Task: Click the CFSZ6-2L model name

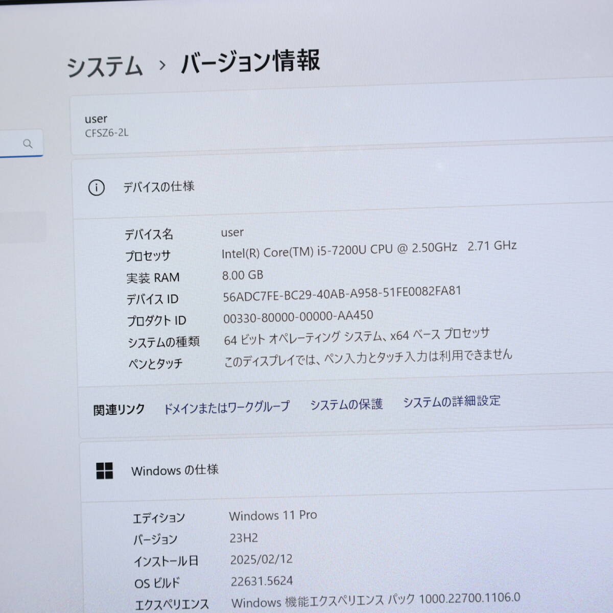Action: [107, 133]
